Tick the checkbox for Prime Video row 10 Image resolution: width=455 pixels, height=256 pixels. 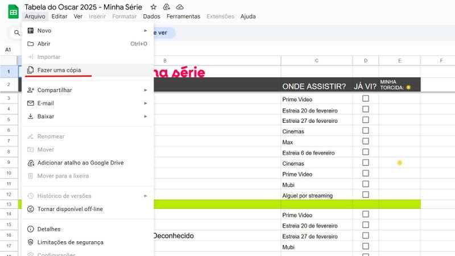pos(366,174)
